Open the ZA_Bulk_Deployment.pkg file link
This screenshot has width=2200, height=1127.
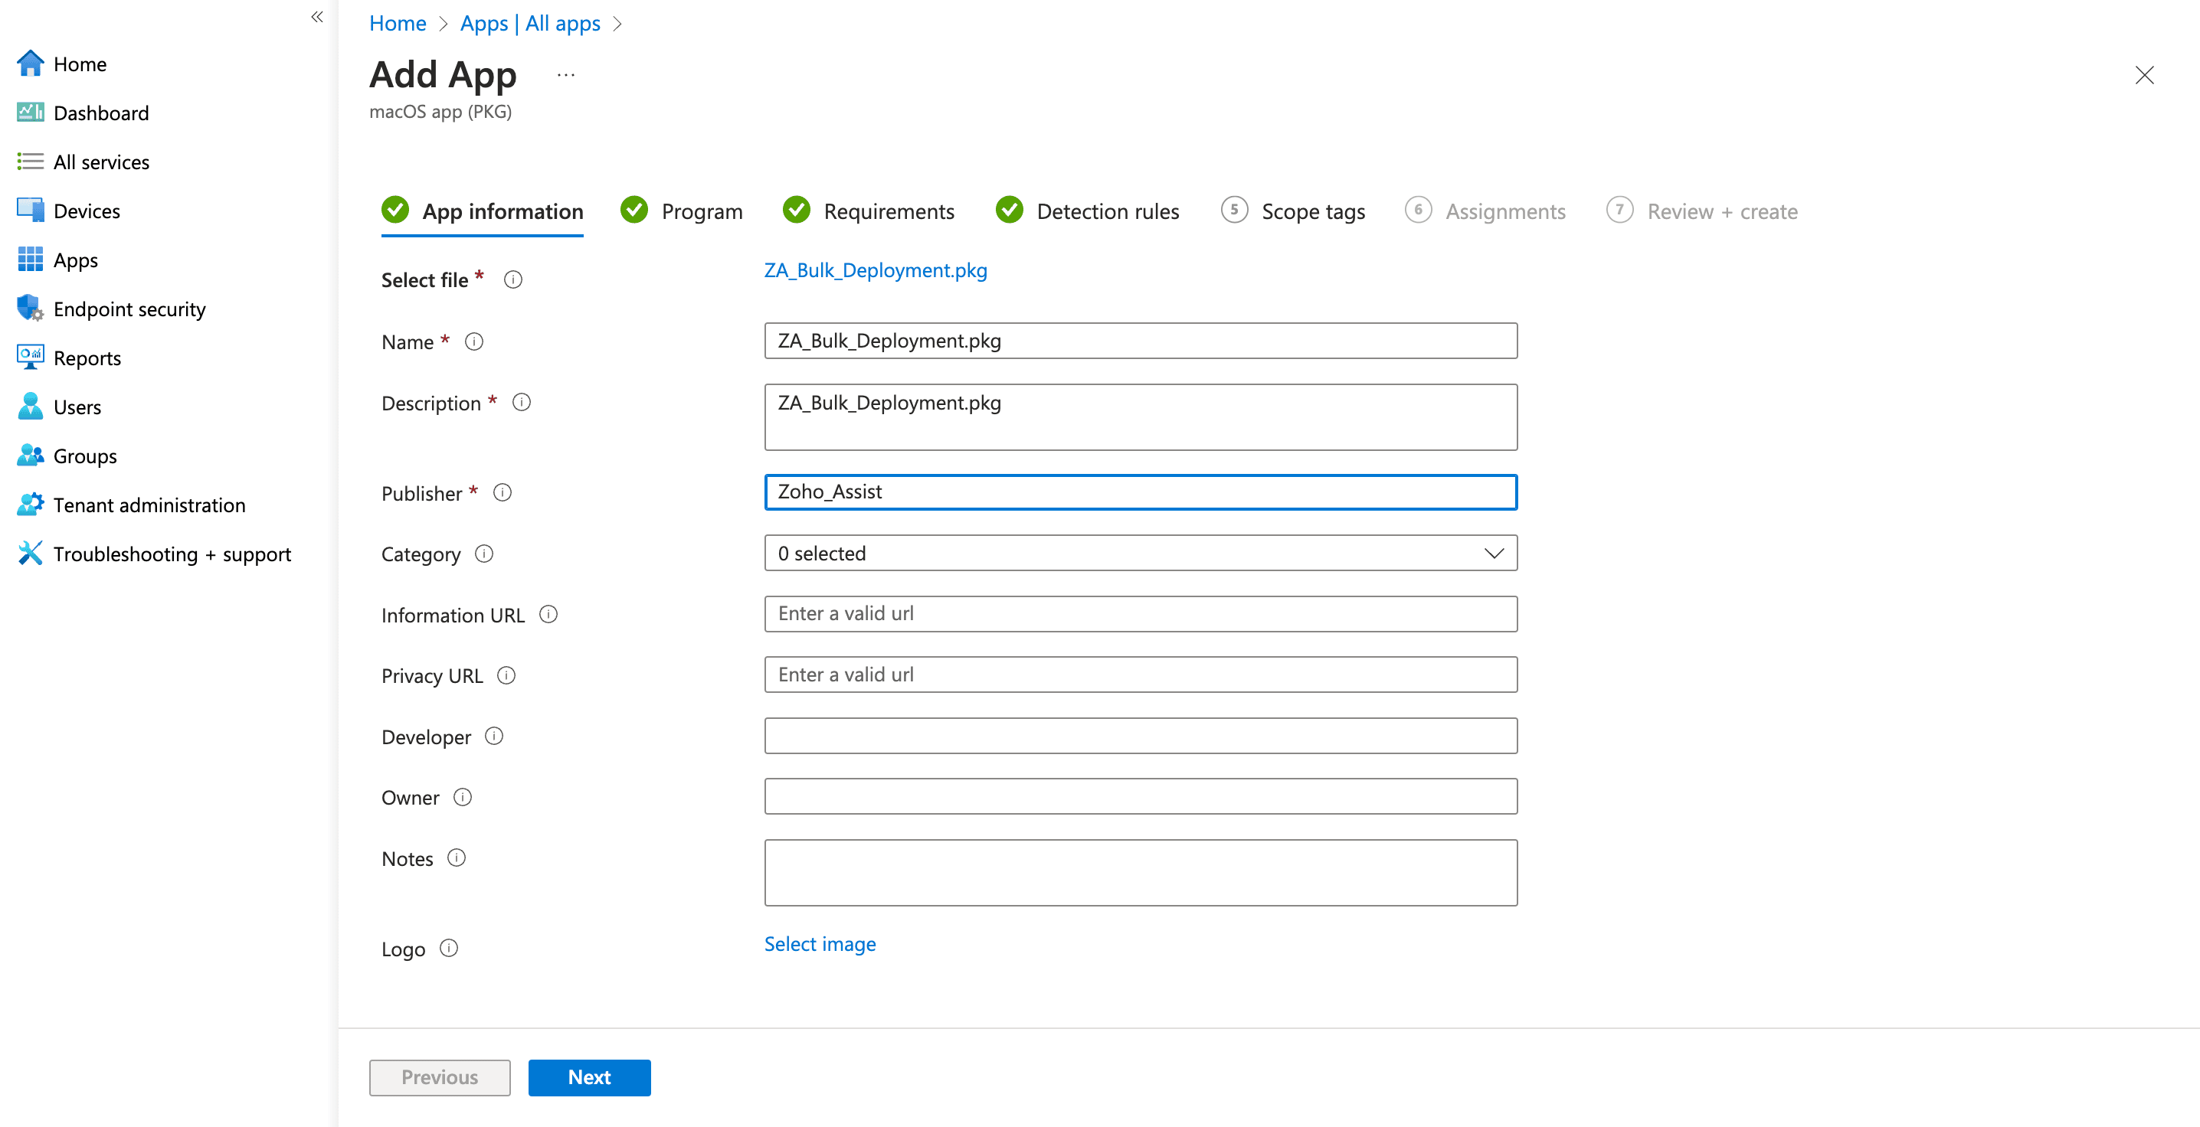tap(876, 269)
